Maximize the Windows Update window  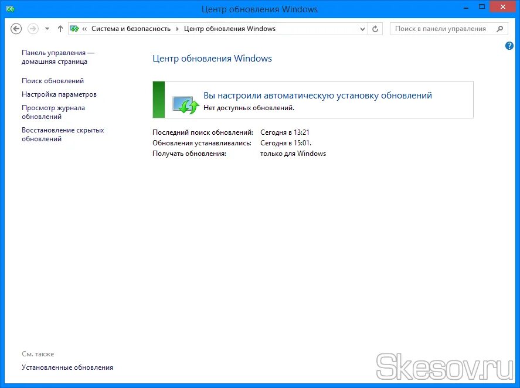(x=482, y=6)
